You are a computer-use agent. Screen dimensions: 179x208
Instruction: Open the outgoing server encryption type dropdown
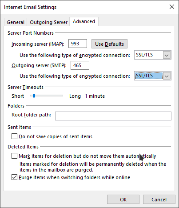[x=153, y=76]
